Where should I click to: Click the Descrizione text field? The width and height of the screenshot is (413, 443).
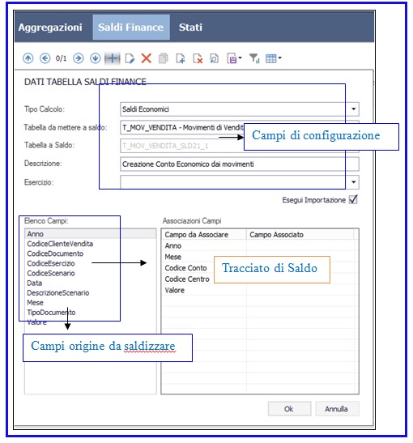239,164
